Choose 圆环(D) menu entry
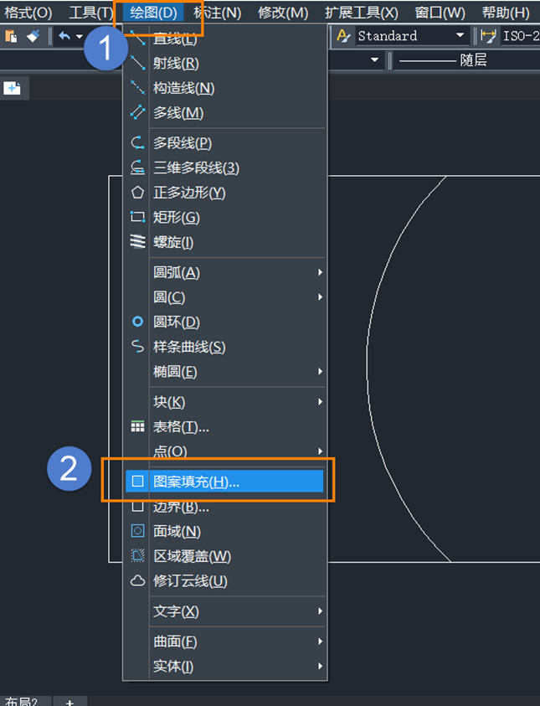This screenshot has height=706, width=540. pyautogui.click(x=224, y=322)
